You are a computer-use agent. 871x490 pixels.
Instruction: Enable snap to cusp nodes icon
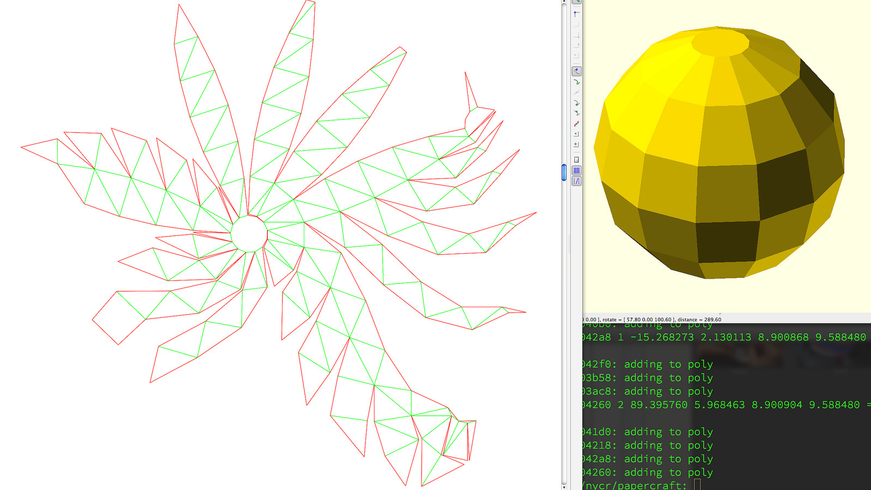[x=576, y=103]
